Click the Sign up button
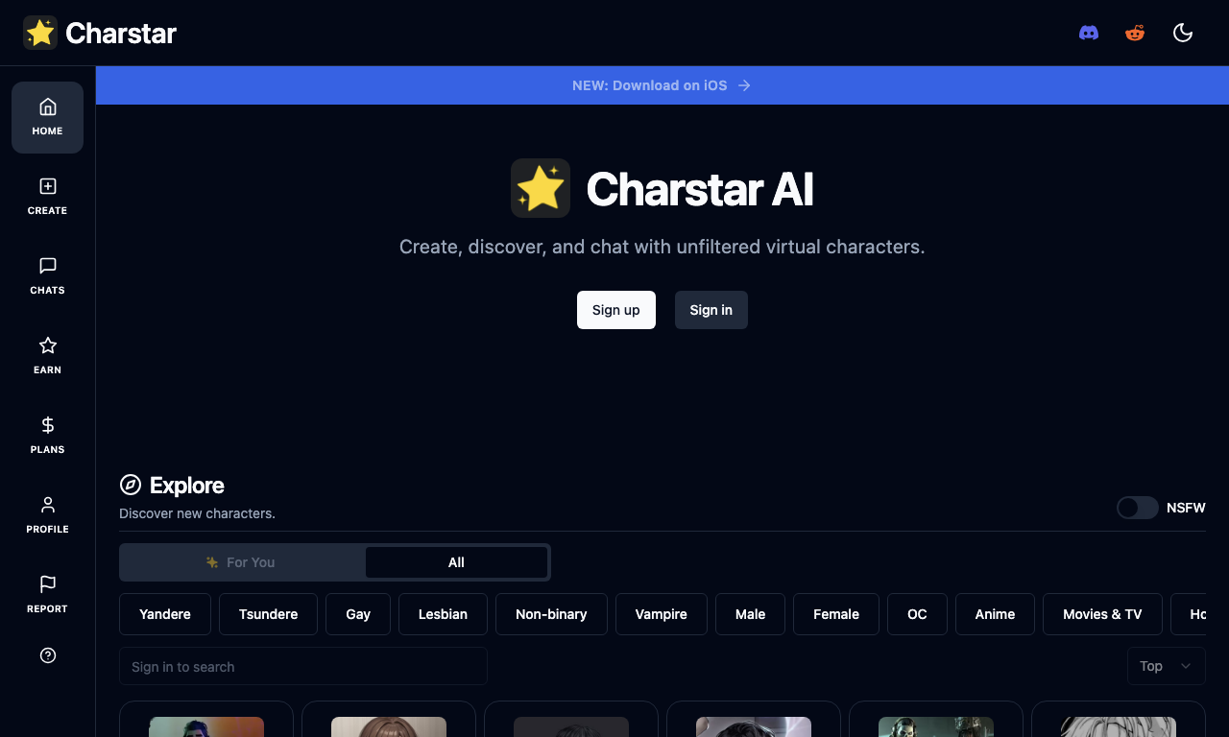Viewport: 1229px width, 737px height. click(616, 310)
